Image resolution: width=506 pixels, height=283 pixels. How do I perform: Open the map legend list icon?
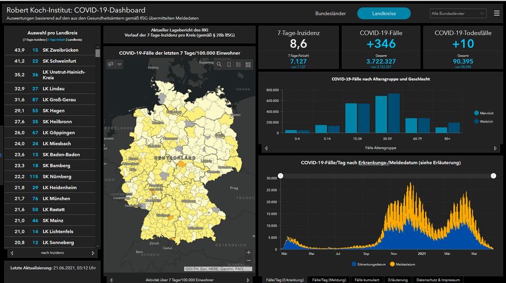(x=238, y=64)
